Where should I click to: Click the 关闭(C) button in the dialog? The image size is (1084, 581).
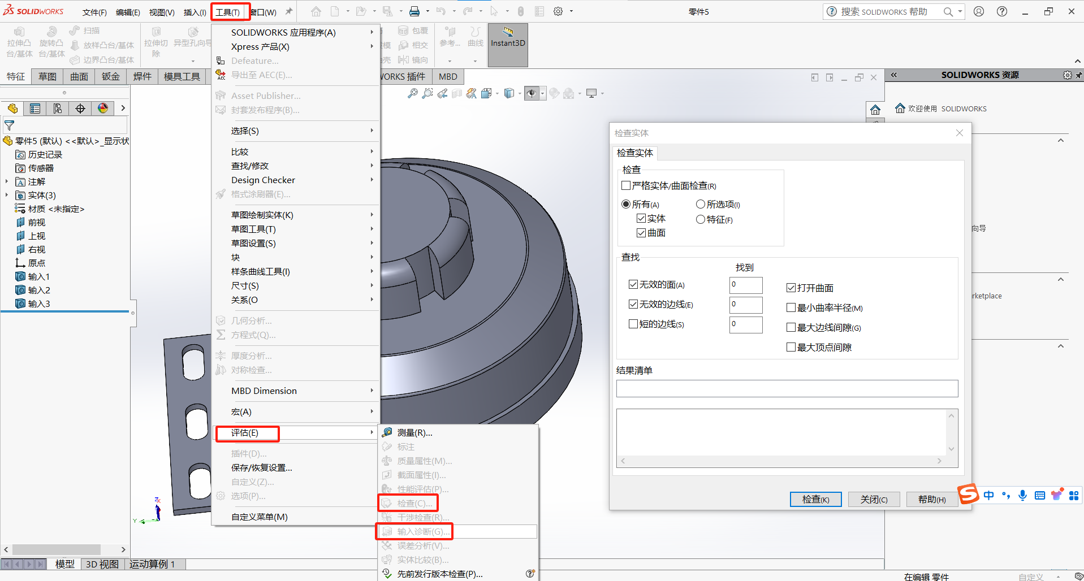pyautogui.click(x=874, y=499)
